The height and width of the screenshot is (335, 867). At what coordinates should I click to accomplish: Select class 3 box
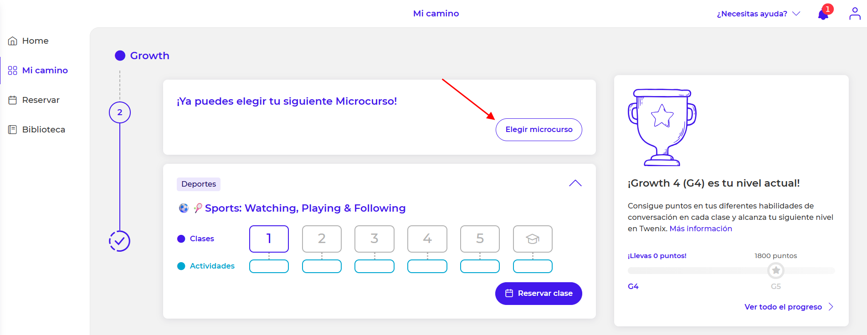click(375, 239)
